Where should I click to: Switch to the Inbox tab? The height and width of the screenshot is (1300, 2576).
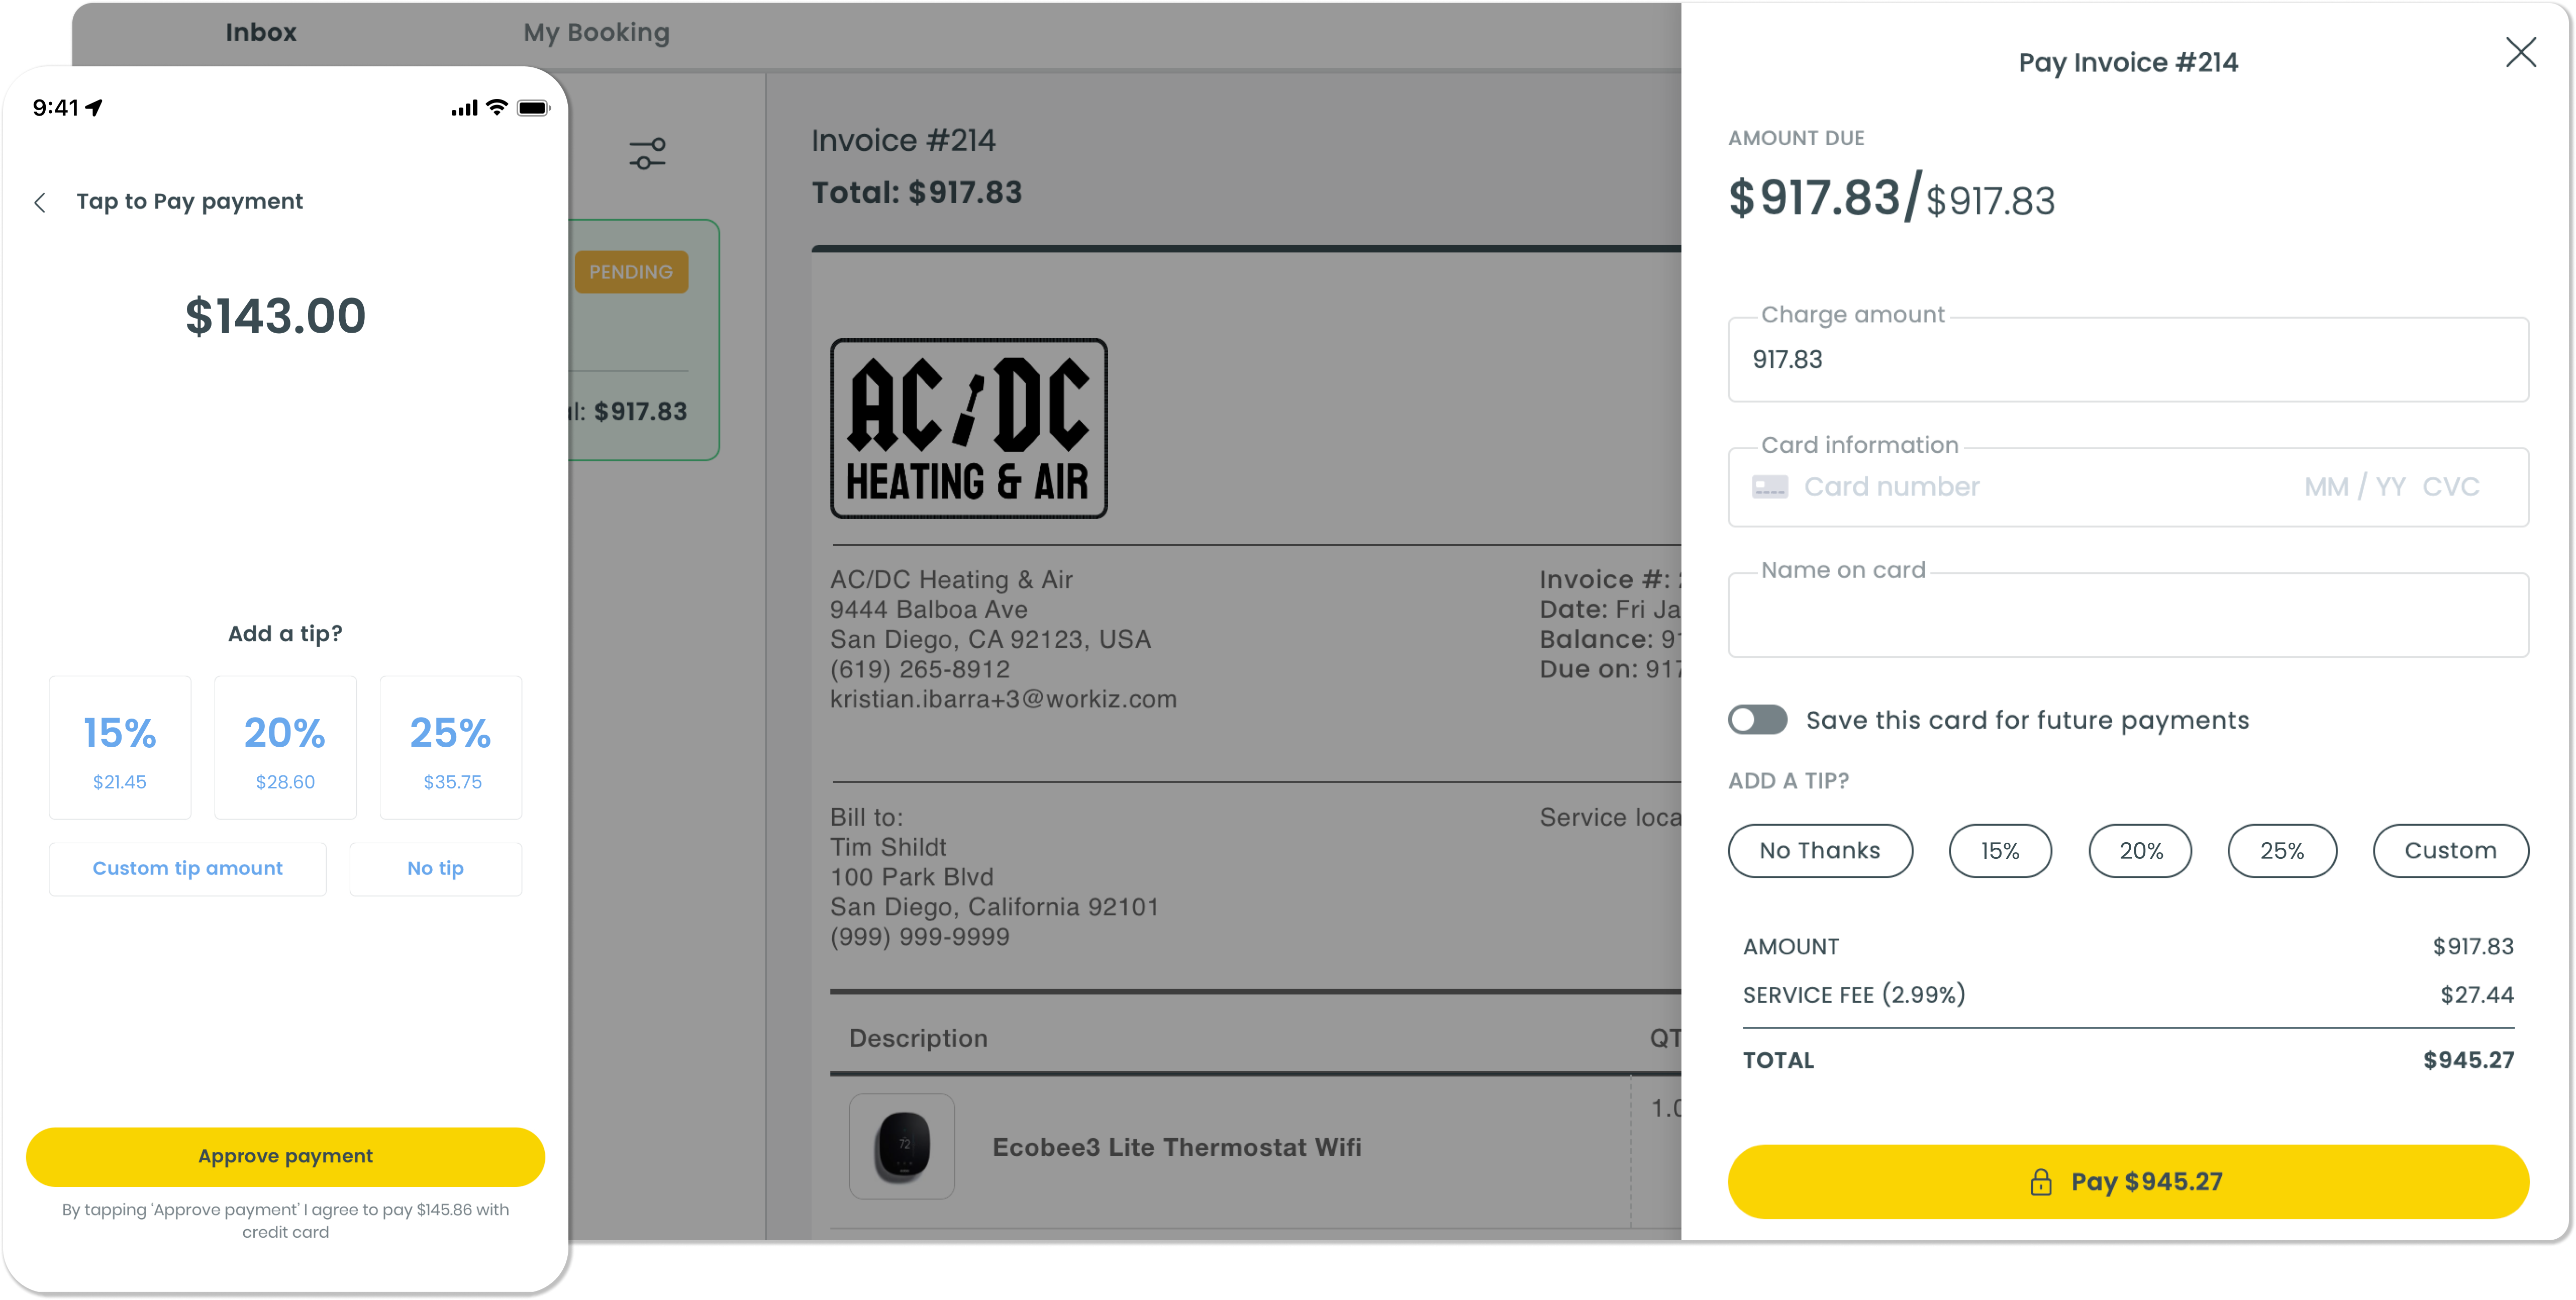pyautogui.click(x=261, y=33)
